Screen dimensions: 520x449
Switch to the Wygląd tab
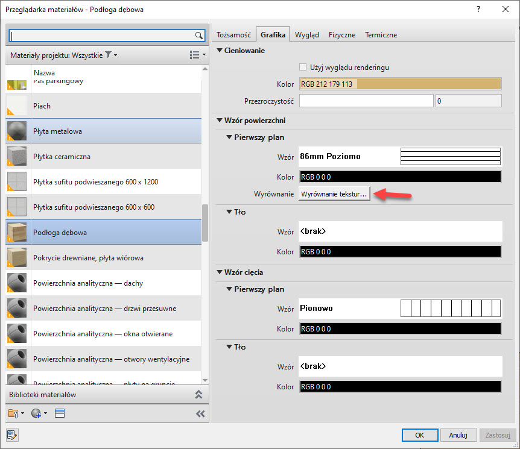tap(307, 35)
